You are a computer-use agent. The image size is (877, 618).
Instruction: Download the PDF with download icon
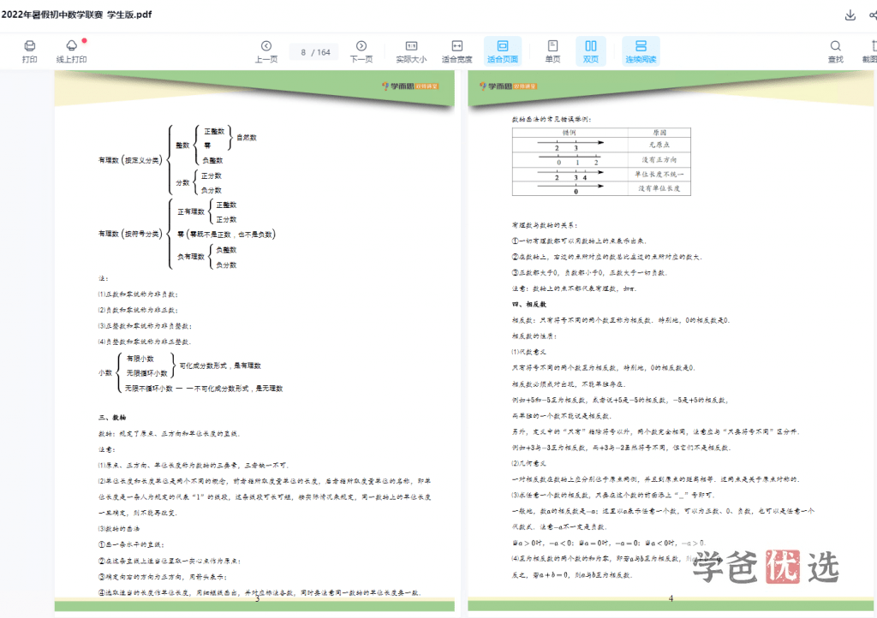click(x=850, y=15)
